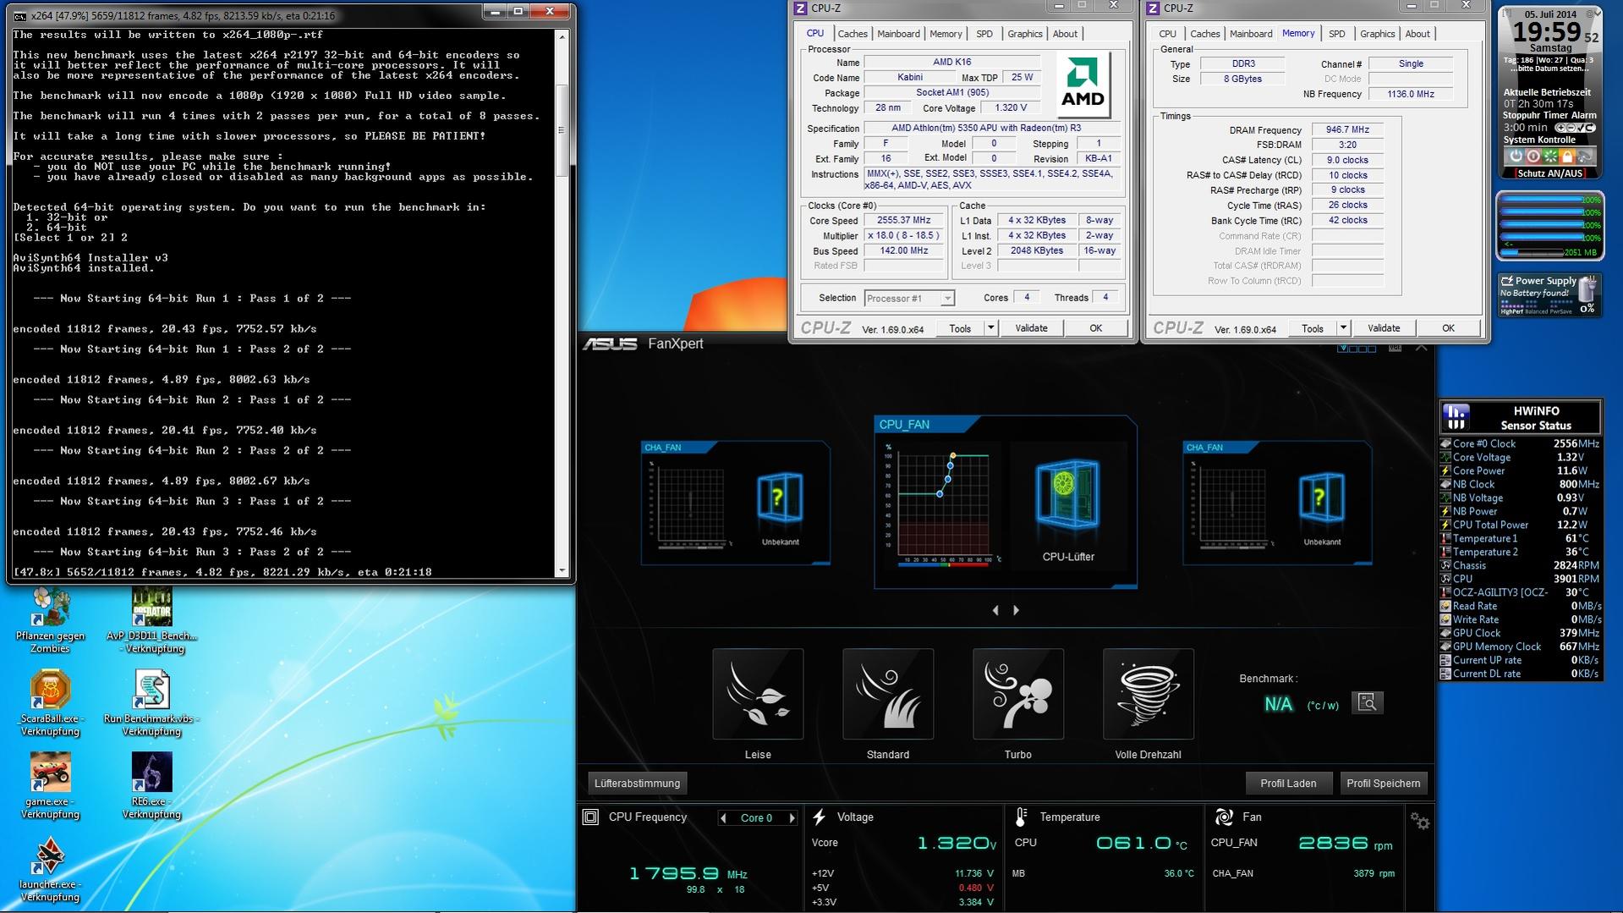Click Validate in the left CPU-Z window
1623x913 pixels.
(1031, 328)
